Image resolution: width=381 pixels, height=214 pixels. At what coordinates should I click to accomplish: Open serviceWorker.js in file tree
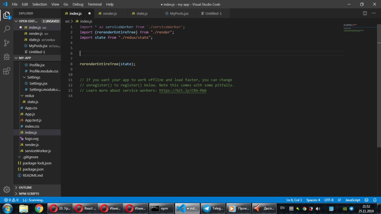coord(38,151)
